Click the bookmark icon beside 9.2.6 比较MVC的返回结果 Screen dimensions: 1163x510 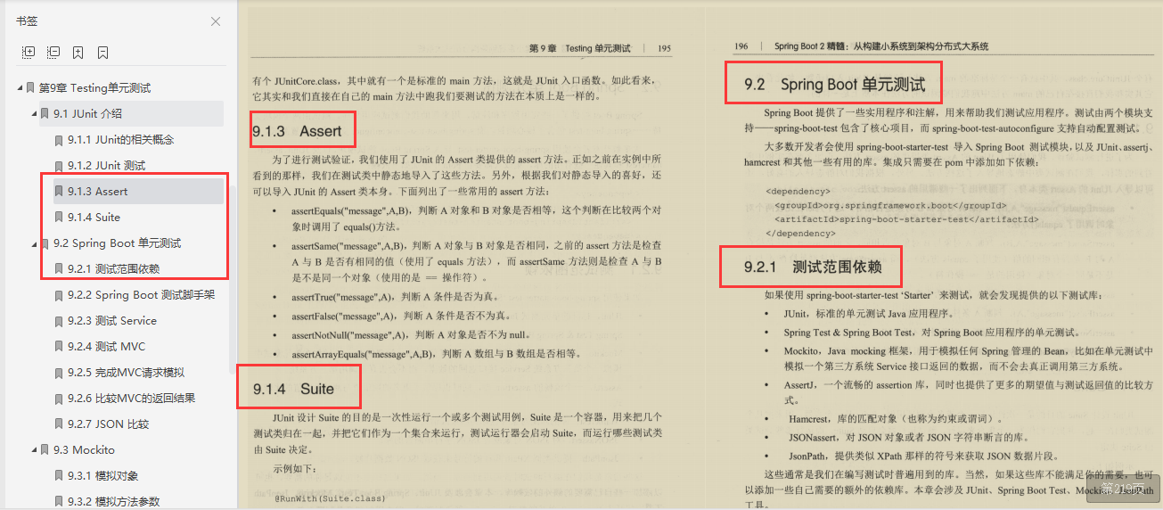tap(59, 399)
